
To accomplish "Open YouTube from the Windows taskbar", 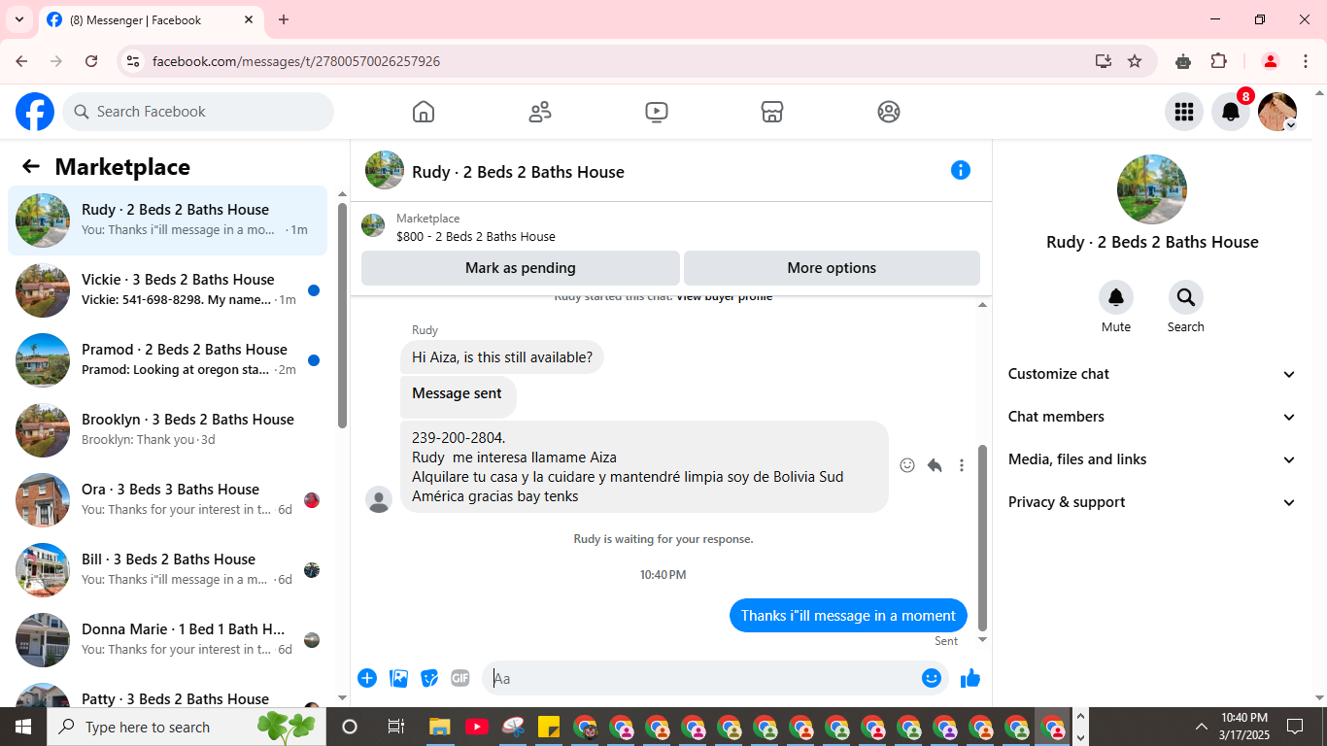I will click(x=476, y=727).
